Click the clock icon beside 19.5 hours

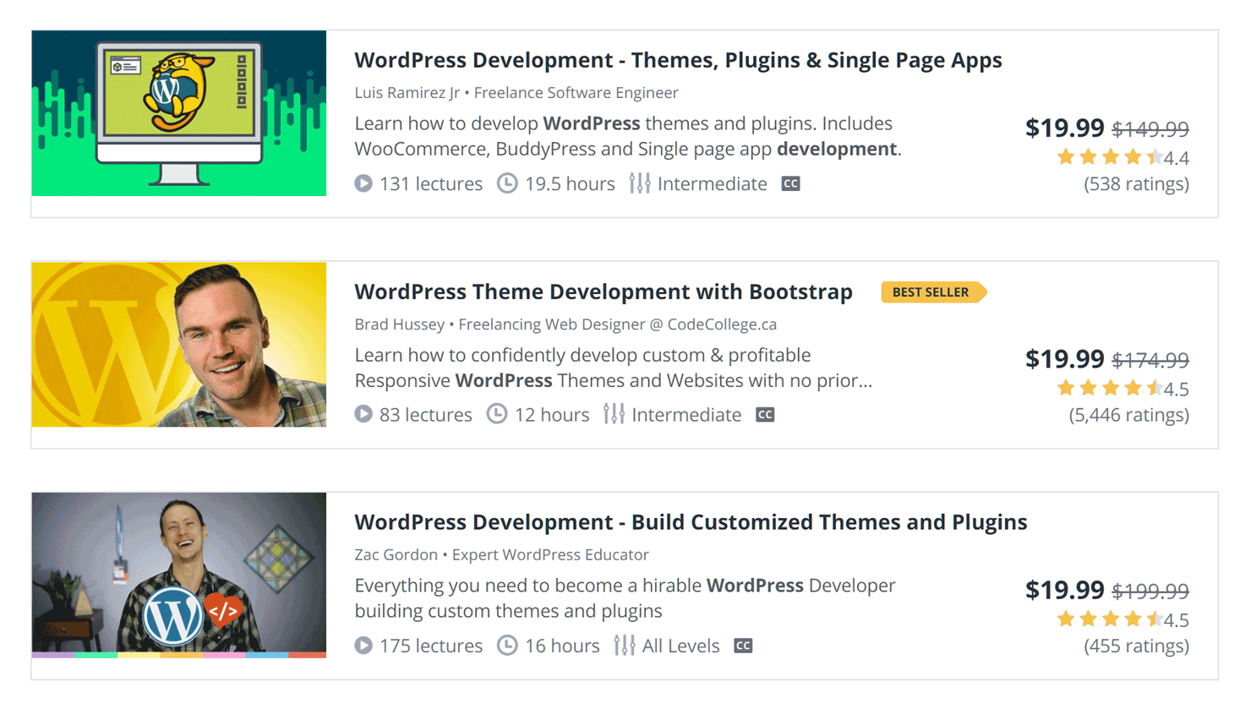pos(507,183)
